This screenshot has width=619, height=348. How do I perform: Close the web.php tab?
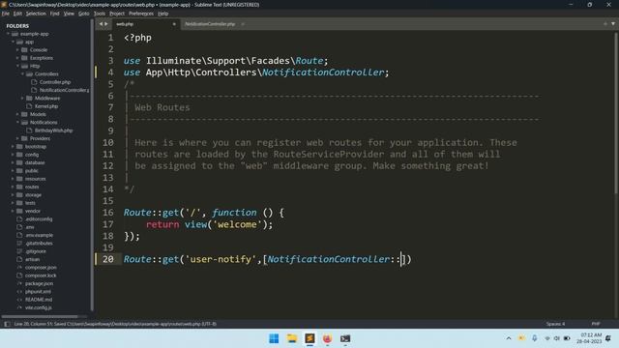(174, 24)
